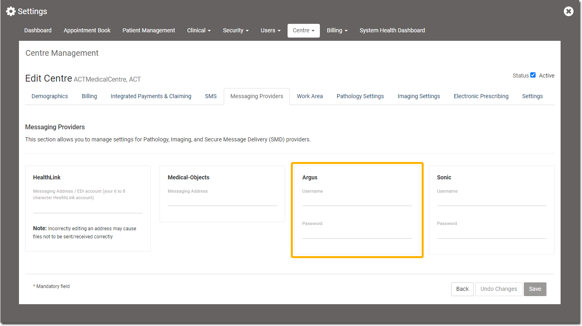The height and width of the screenshot is (326, 582).
Task: Select the Messaging Providers tab
Action: pyautogui.click(x=257, y=96)
